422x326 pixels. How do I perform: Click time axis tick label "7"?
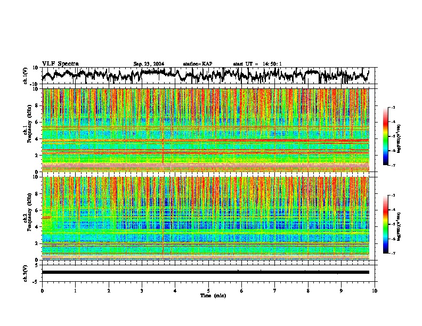[x=275, y=291]
